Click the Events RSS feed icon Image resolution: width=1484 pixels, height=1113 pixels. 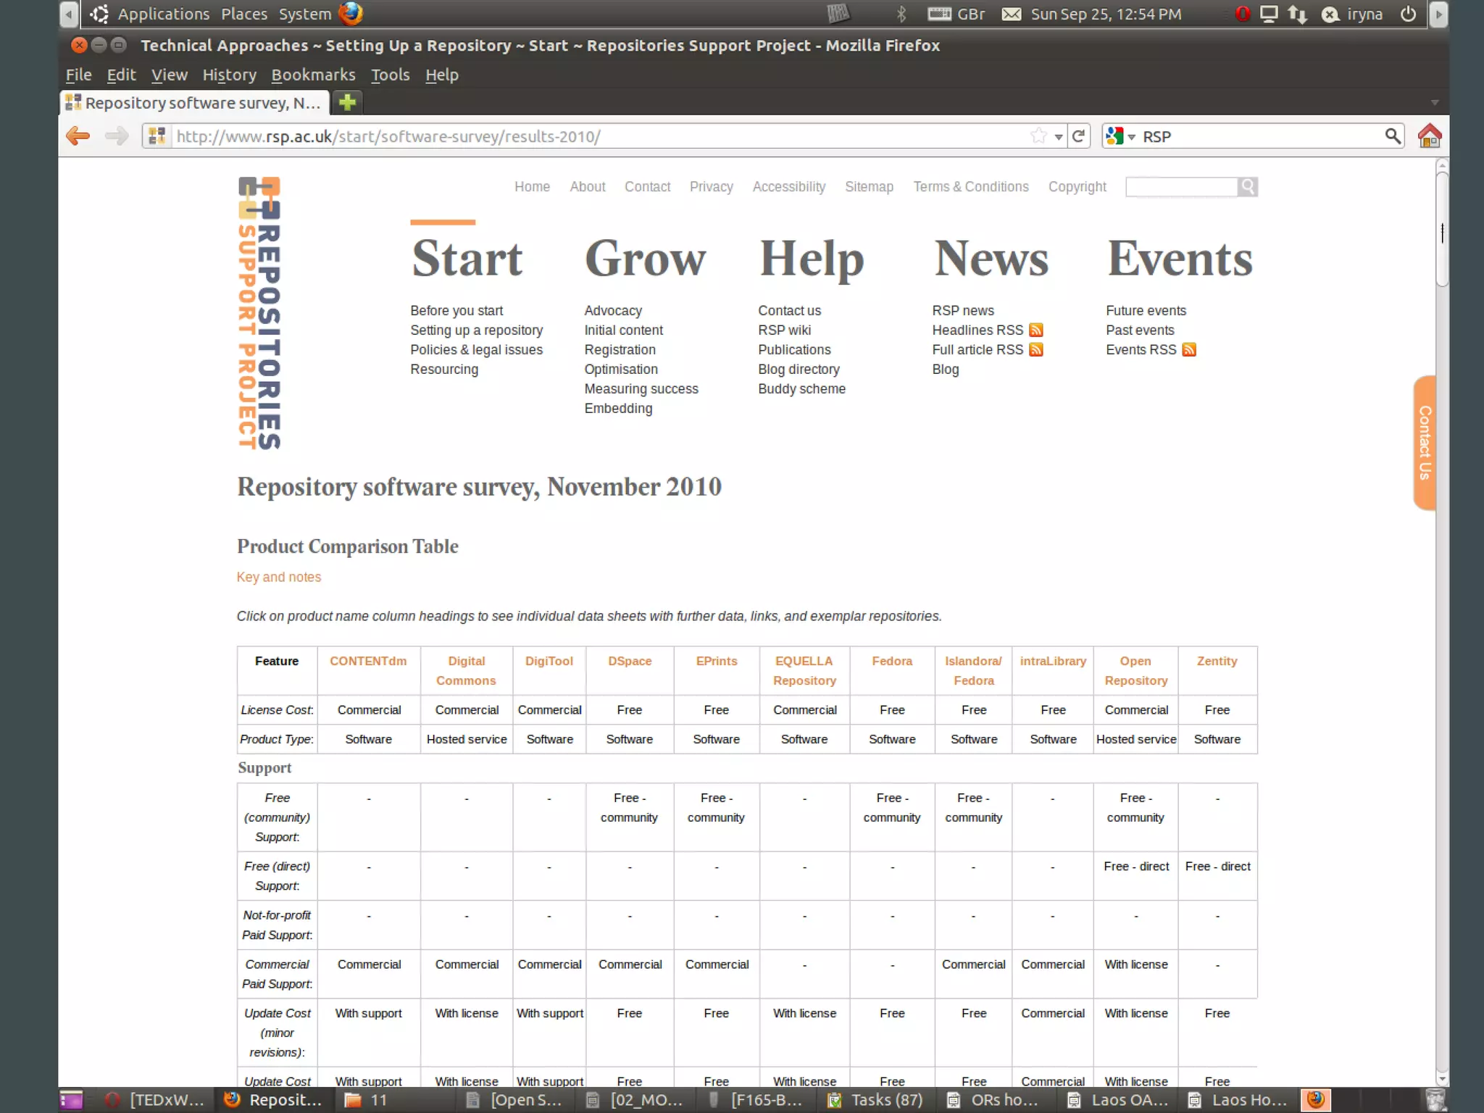(x=1189, y=350)
